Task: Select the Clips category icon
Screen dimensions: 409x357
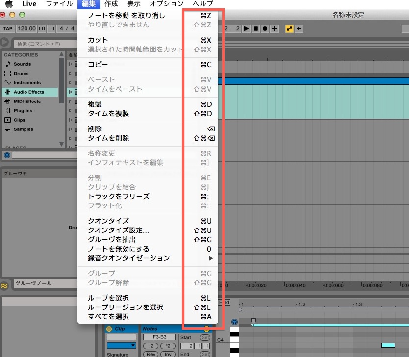Action: coord(7,120)
